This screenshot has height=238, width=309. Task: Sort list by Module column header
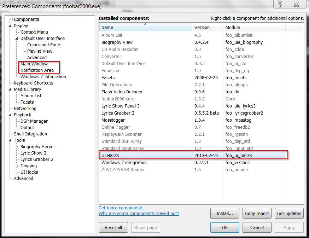point(254,27)
